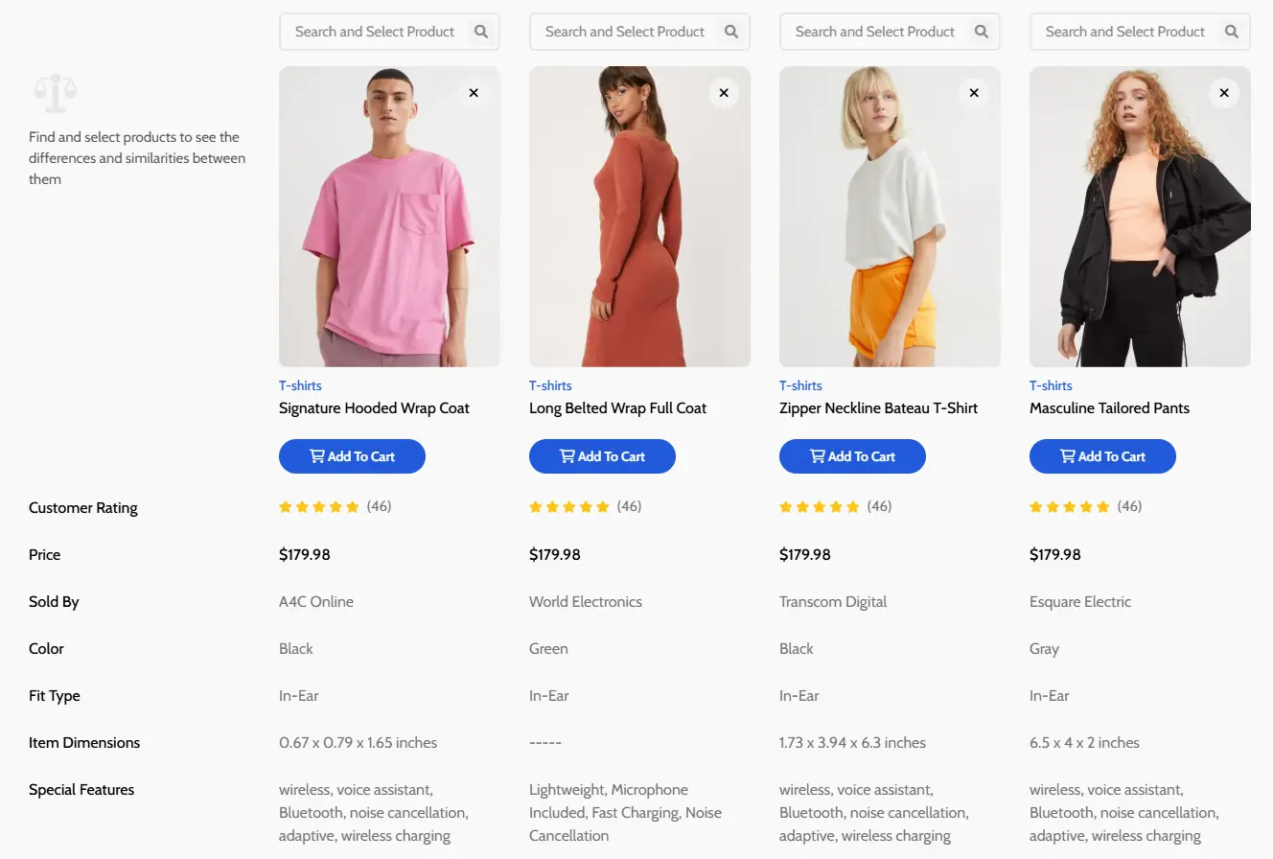The height and width of the screenshot is (859, 1273).
Task: Click search magnifier icon above Signature Hooded Wrap Coat
Action: (x=481, y=32)
